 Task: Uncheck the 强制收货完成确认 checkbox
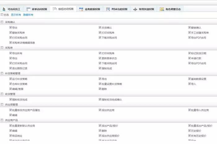point(100,100)
